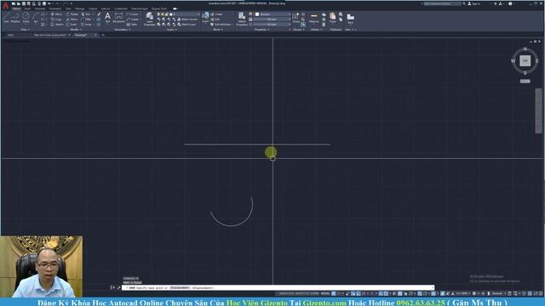Click the Insert block button
The width and height of the screenshot is (545, 306).
tap(205, 17)
